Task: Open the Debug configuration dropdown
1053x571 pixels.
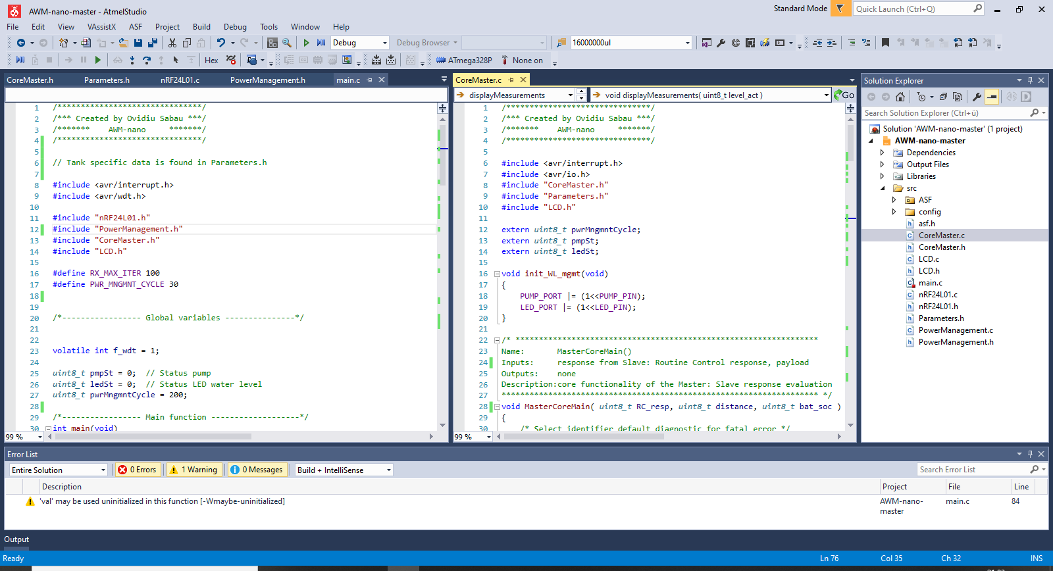Action: (359, 43)
